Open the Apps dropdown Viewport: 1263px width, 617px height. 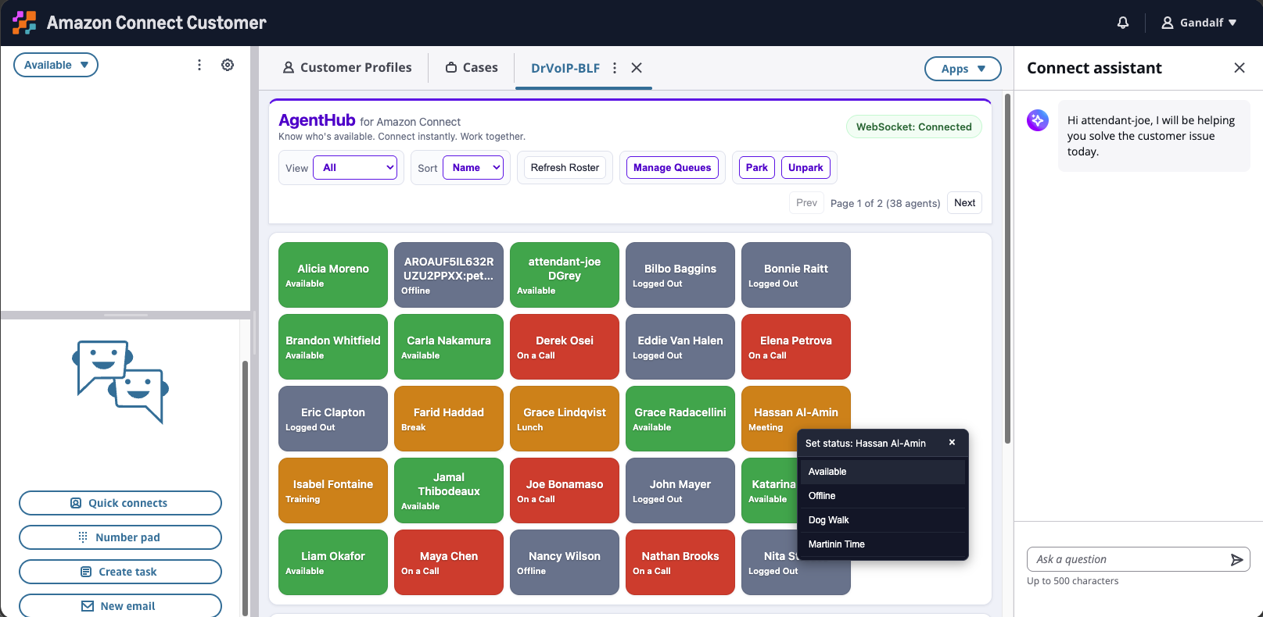point(963,69)
